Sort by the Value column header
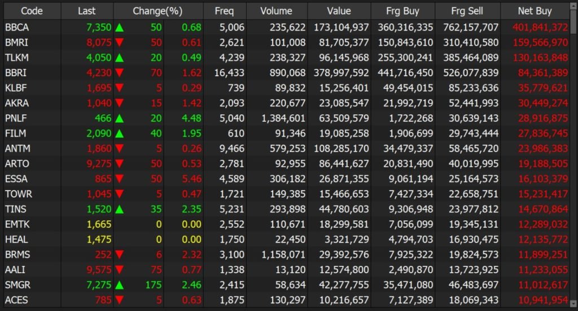578x311 pixels. [x=339, y=11]
